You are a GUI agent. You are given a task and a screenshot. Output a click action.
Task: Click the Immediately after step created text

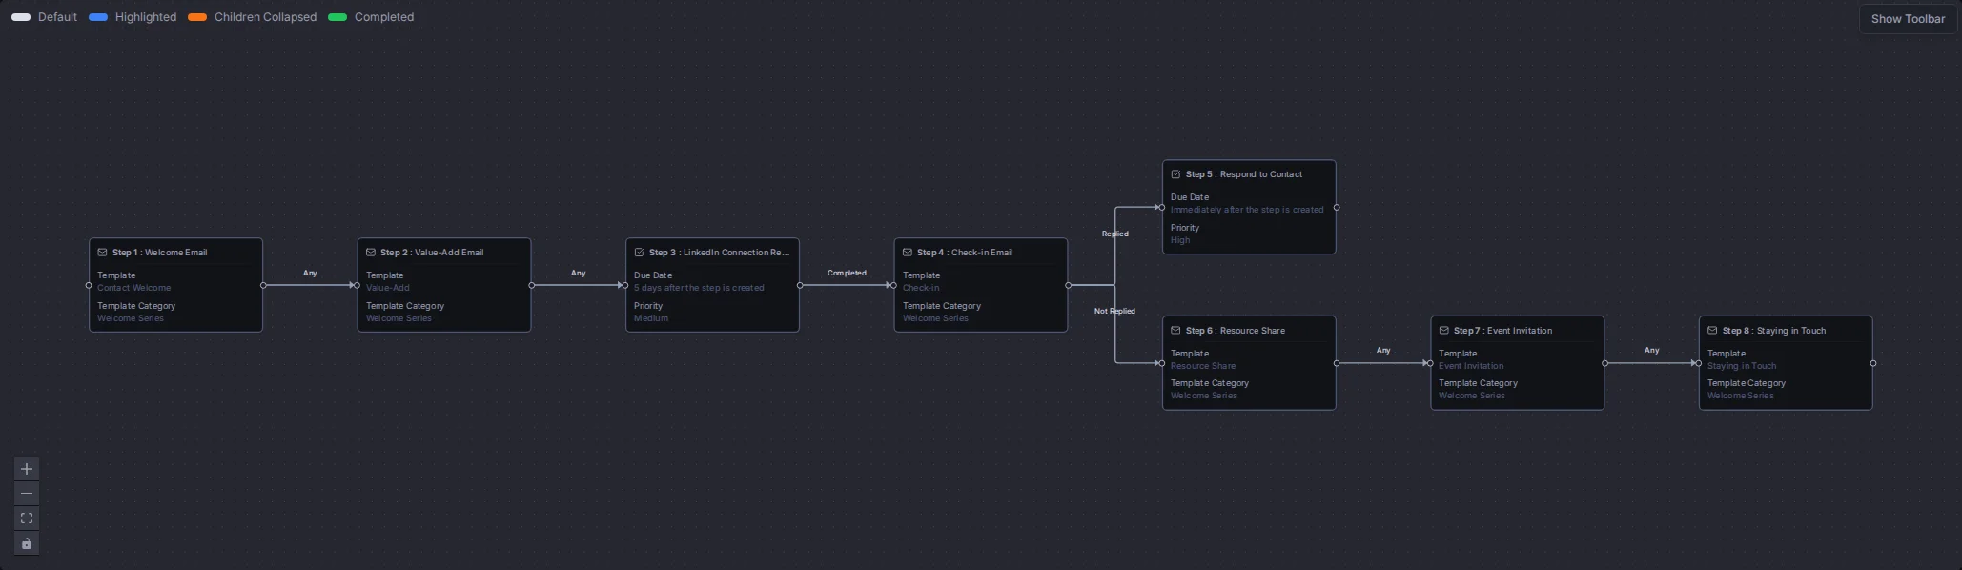[x=1247, y=210]
